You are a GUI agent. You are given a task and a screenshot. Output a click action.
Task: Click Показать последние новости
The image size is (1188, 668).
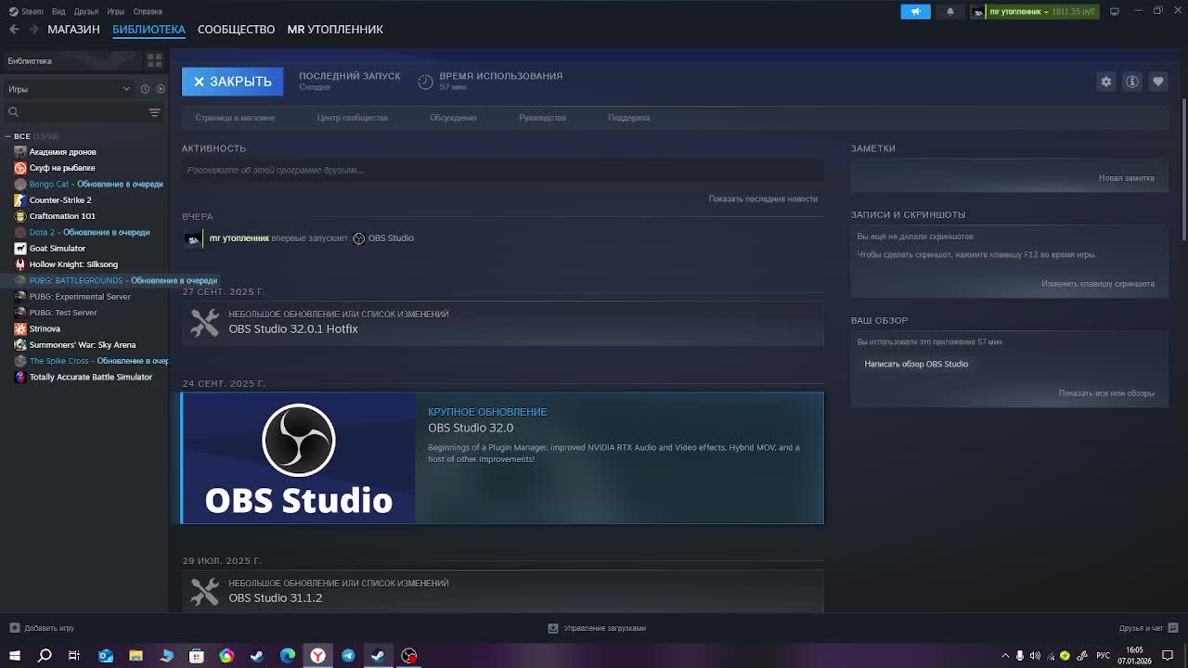pos(763,199)
